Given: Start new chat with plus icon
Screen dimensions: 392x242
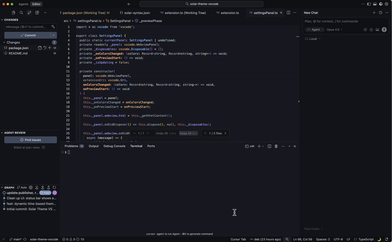Looking at the screenshot, I should (x=374, y=13).
